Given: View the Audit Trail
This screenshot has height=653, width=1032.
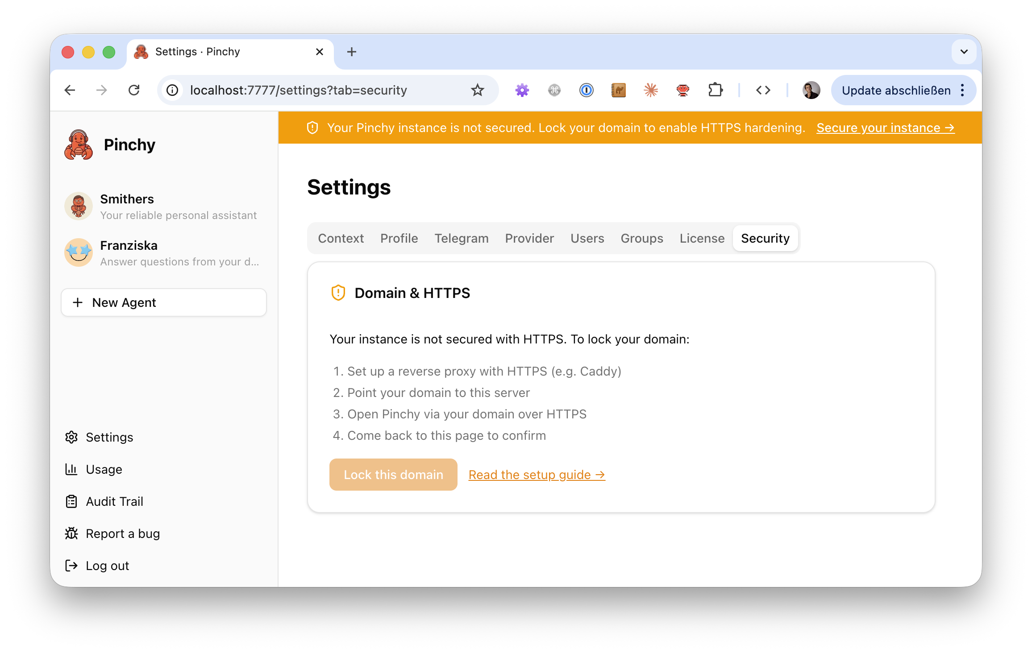Looking at the screenshot, I should (115, 501).
